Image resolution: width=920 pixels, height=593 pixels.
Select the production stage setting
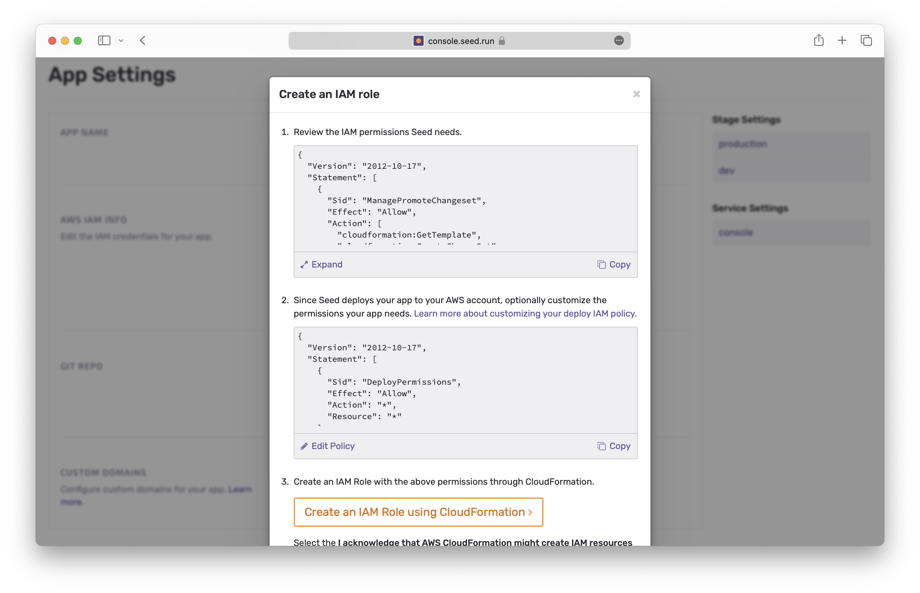(743, 144)
